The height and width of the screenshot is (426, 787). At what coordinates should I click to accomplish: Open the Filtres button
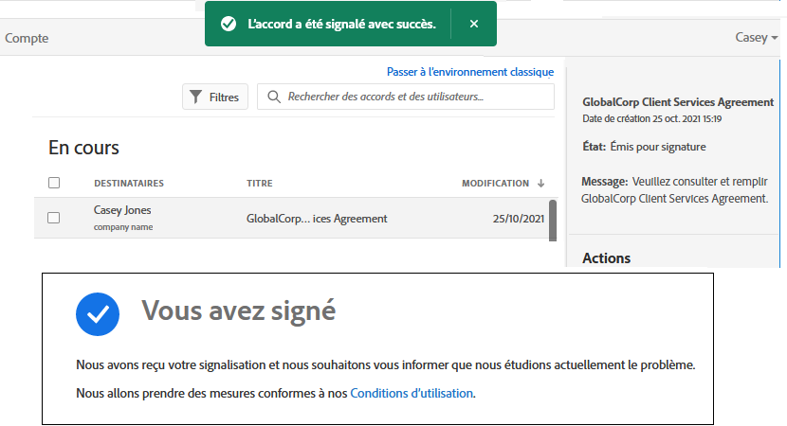(215, 97)
